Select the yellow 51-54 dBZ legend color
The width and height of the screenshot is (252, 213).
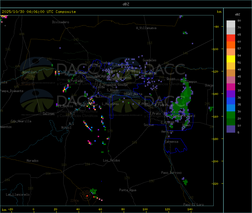pyautogui.click(x=231, y=59)
